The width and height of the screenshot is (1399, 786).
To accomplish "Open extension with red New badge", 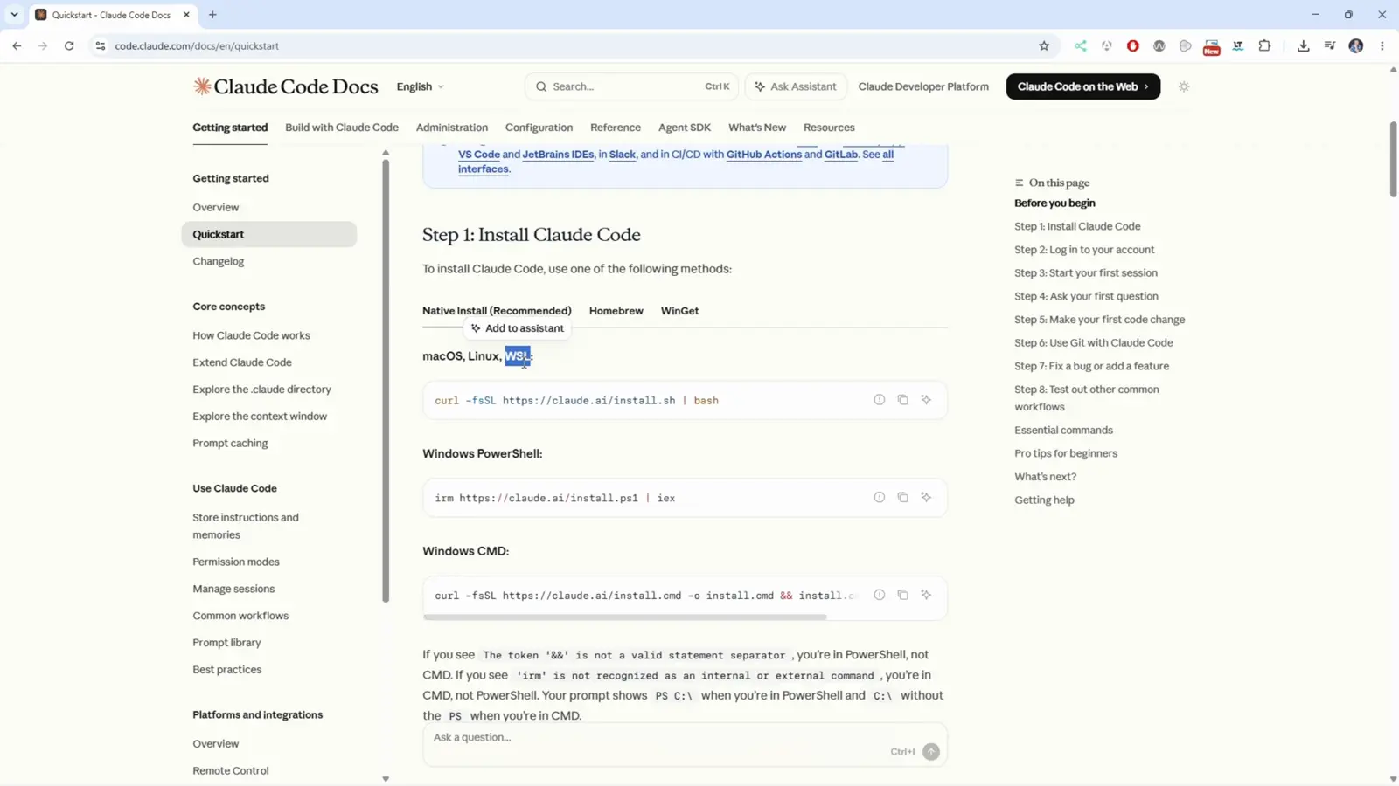I will tap(1212, 47).
